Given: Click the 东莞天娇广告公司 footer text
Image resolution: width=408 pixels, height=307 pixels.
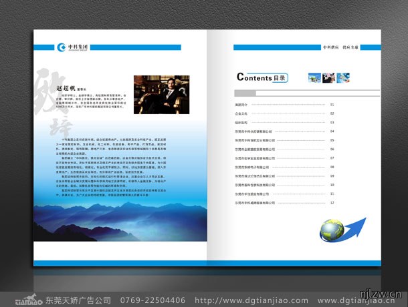Looking at the screenshot, I should [x=78, y=300].
